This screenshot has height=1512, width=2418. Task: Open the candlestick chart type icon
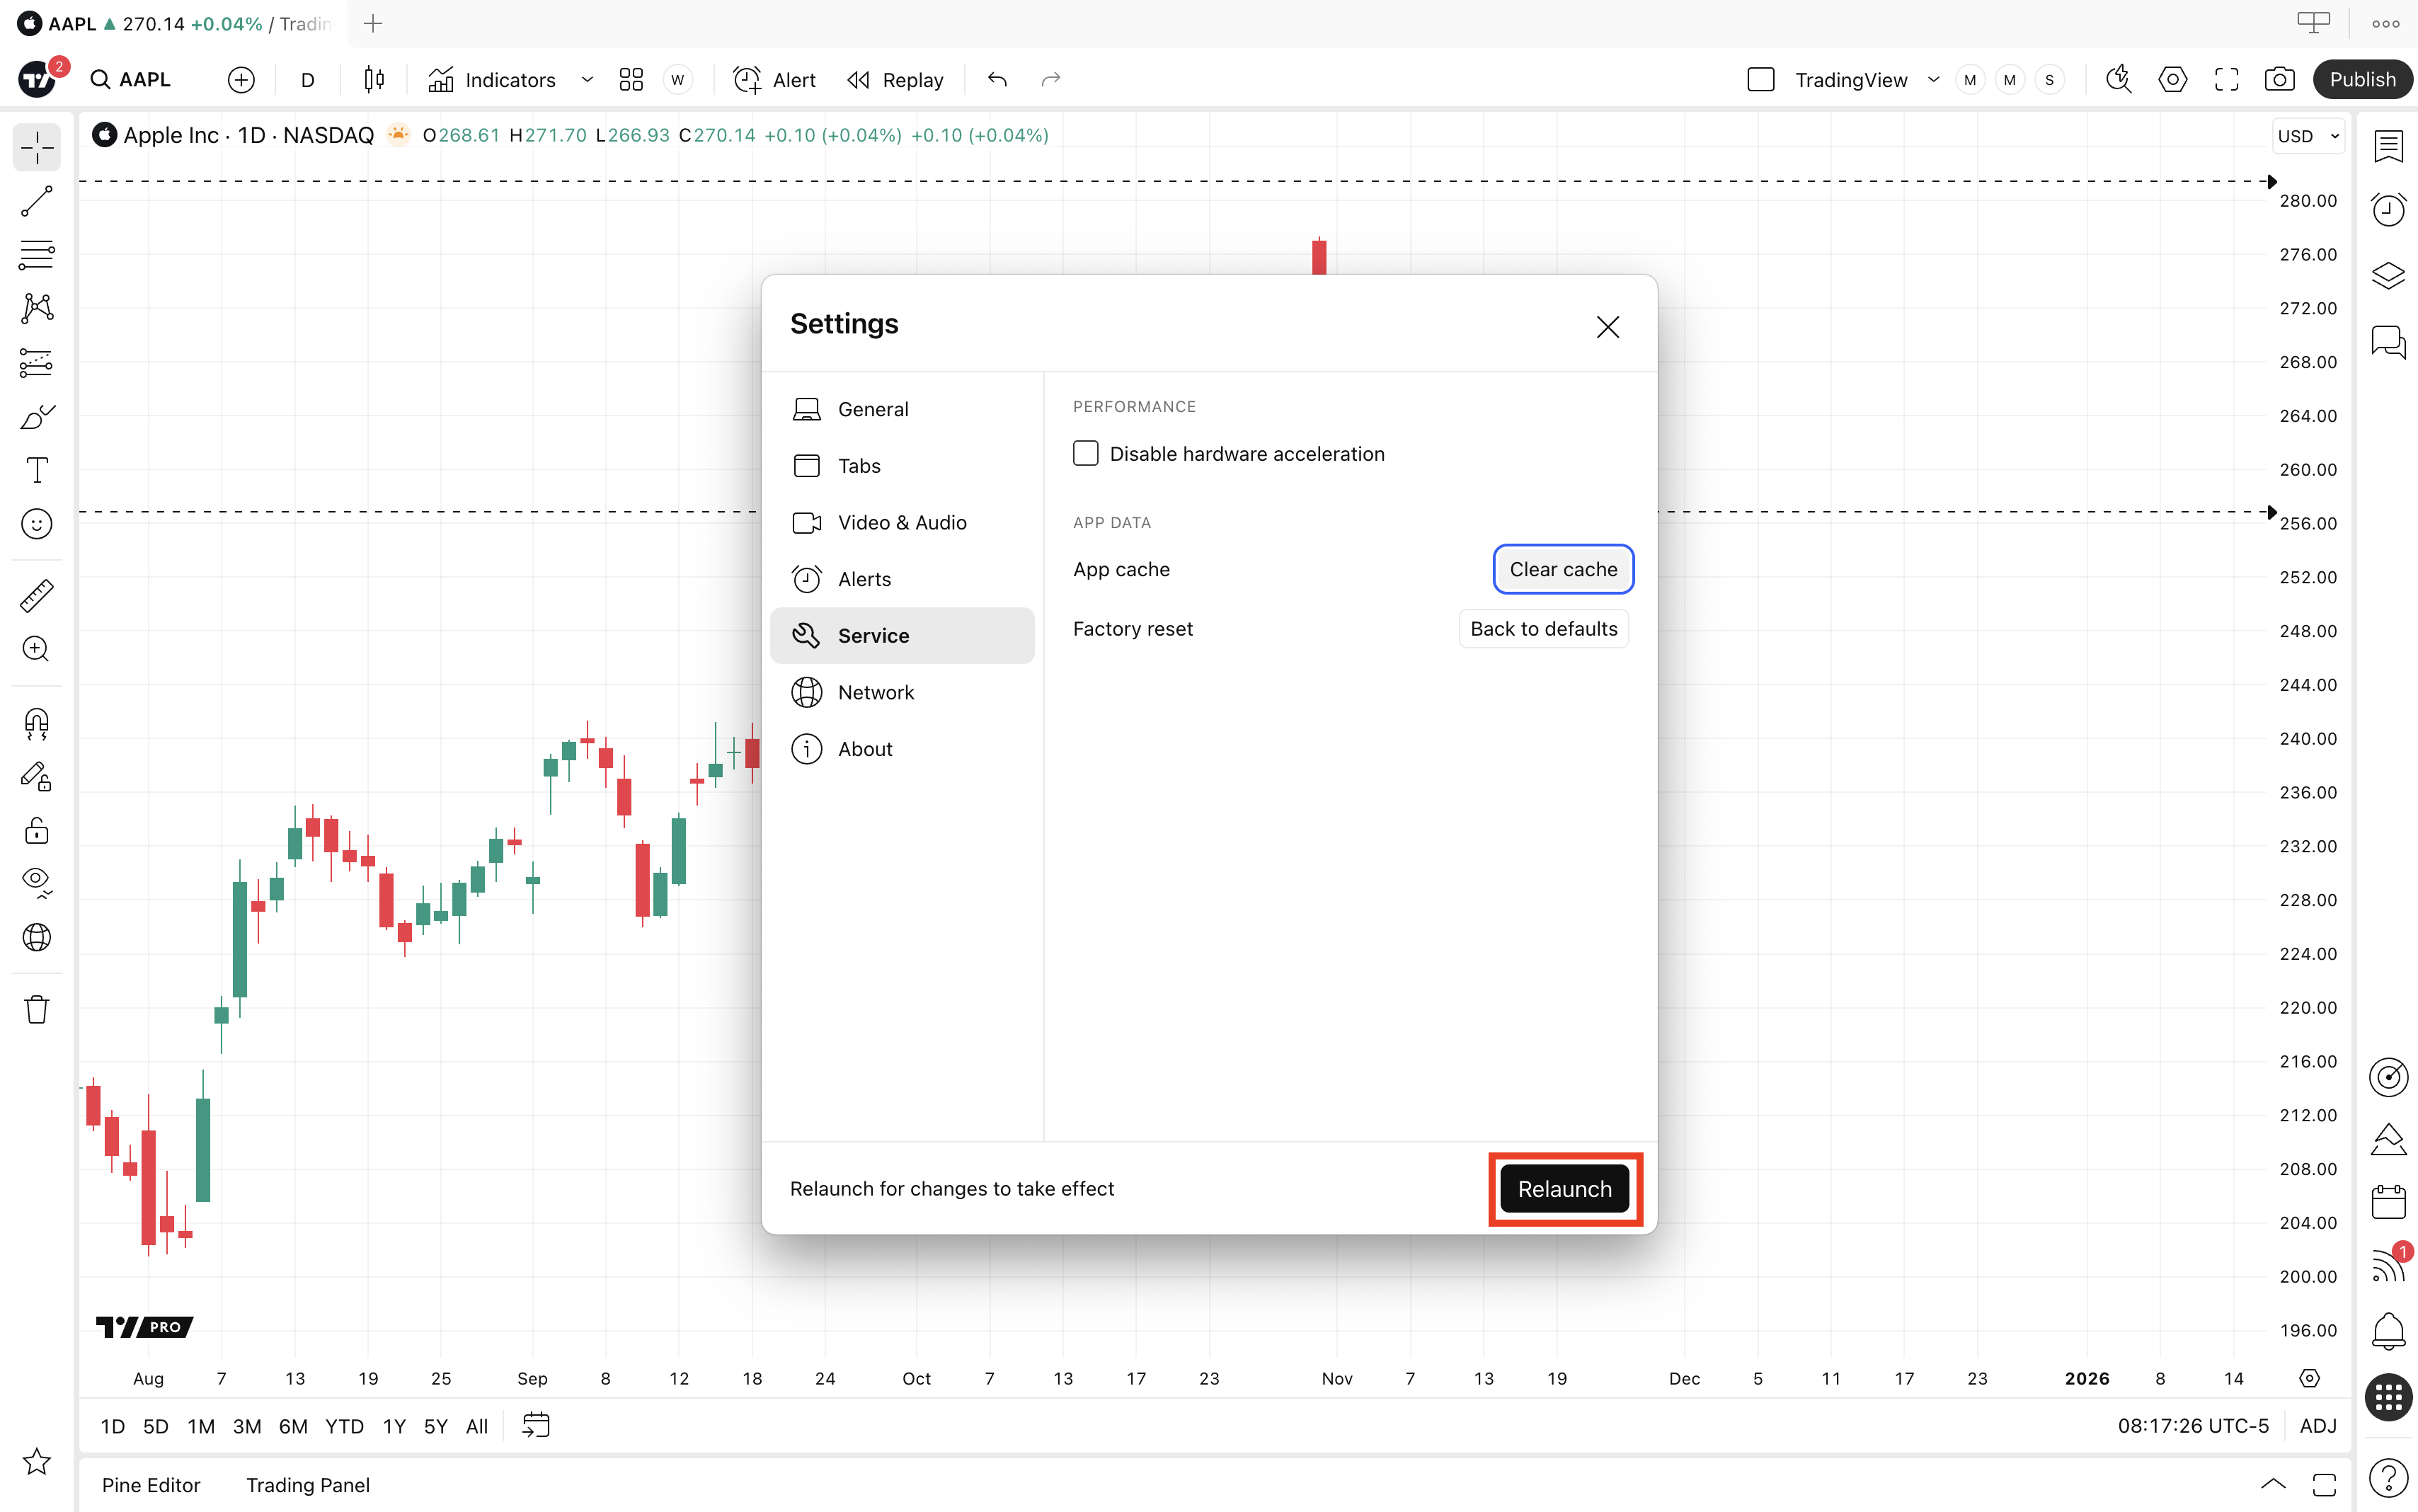[x=374, y=80]
